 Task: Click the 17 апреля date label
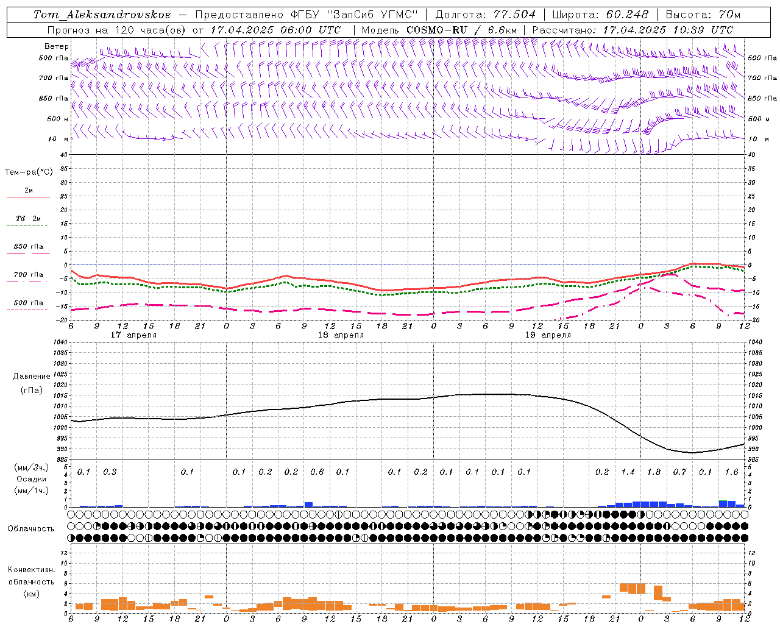coord(133,335)
